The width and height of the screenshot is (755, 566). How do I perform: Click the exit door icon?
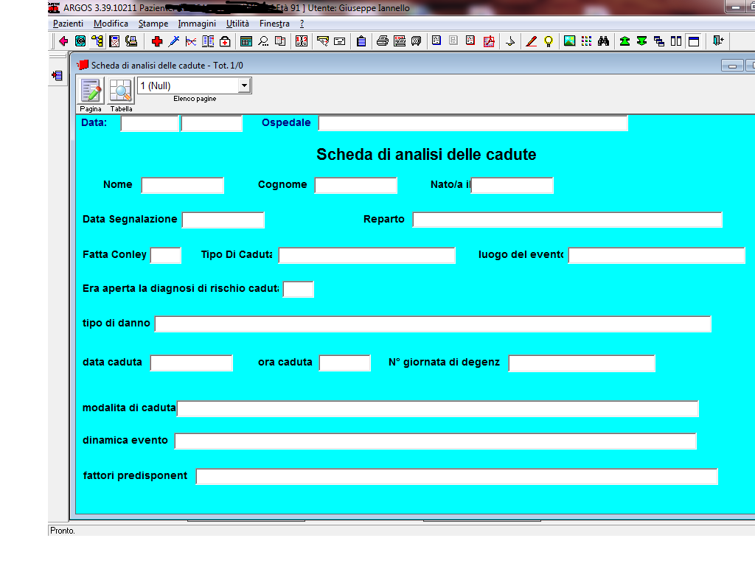click(717, 41)
